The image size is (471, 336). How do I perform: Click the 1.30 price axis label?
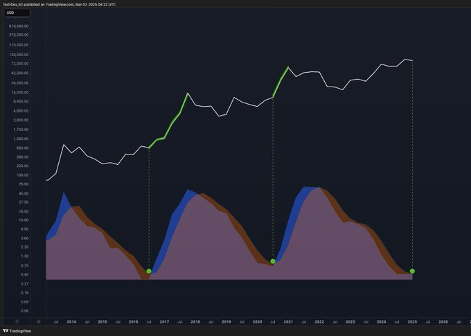click(25, 256)
